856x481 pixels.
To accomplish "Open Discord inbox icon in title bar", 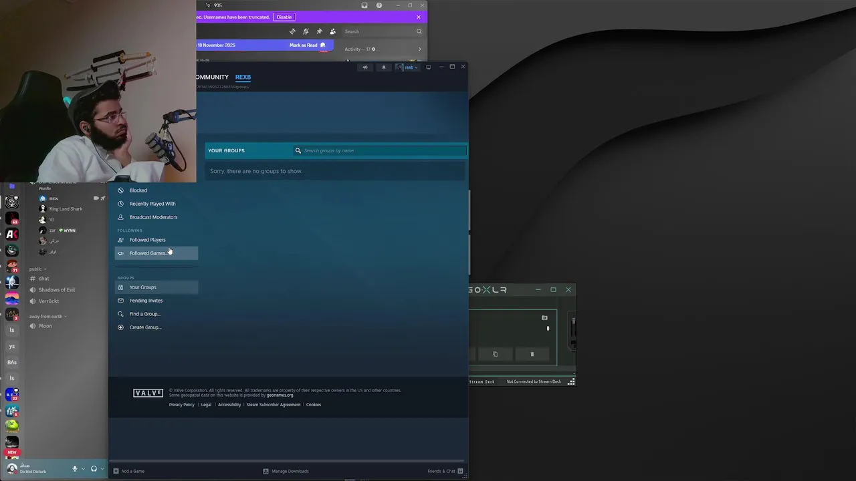I will click(x=364, y=5).
